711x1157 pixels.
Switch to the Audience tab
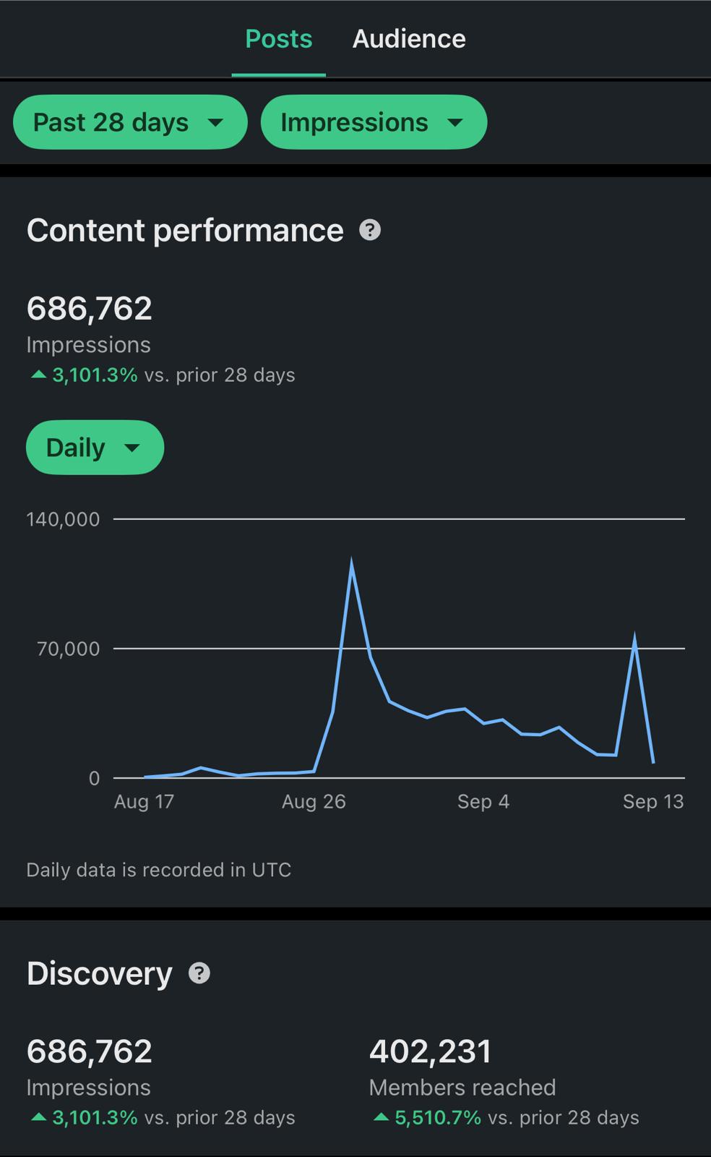(409, 38)
